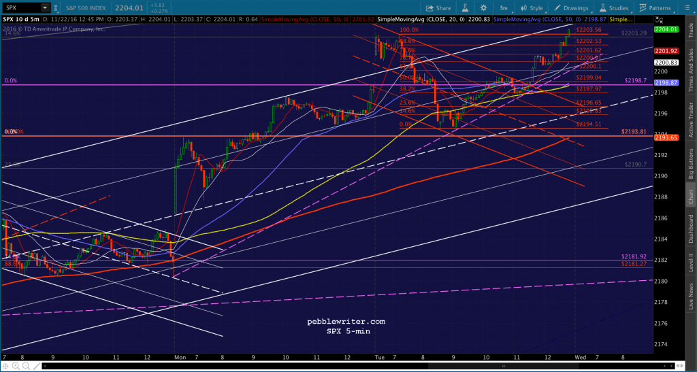
Task: Click the red 2201.92 price bubble
Action: 666,51
